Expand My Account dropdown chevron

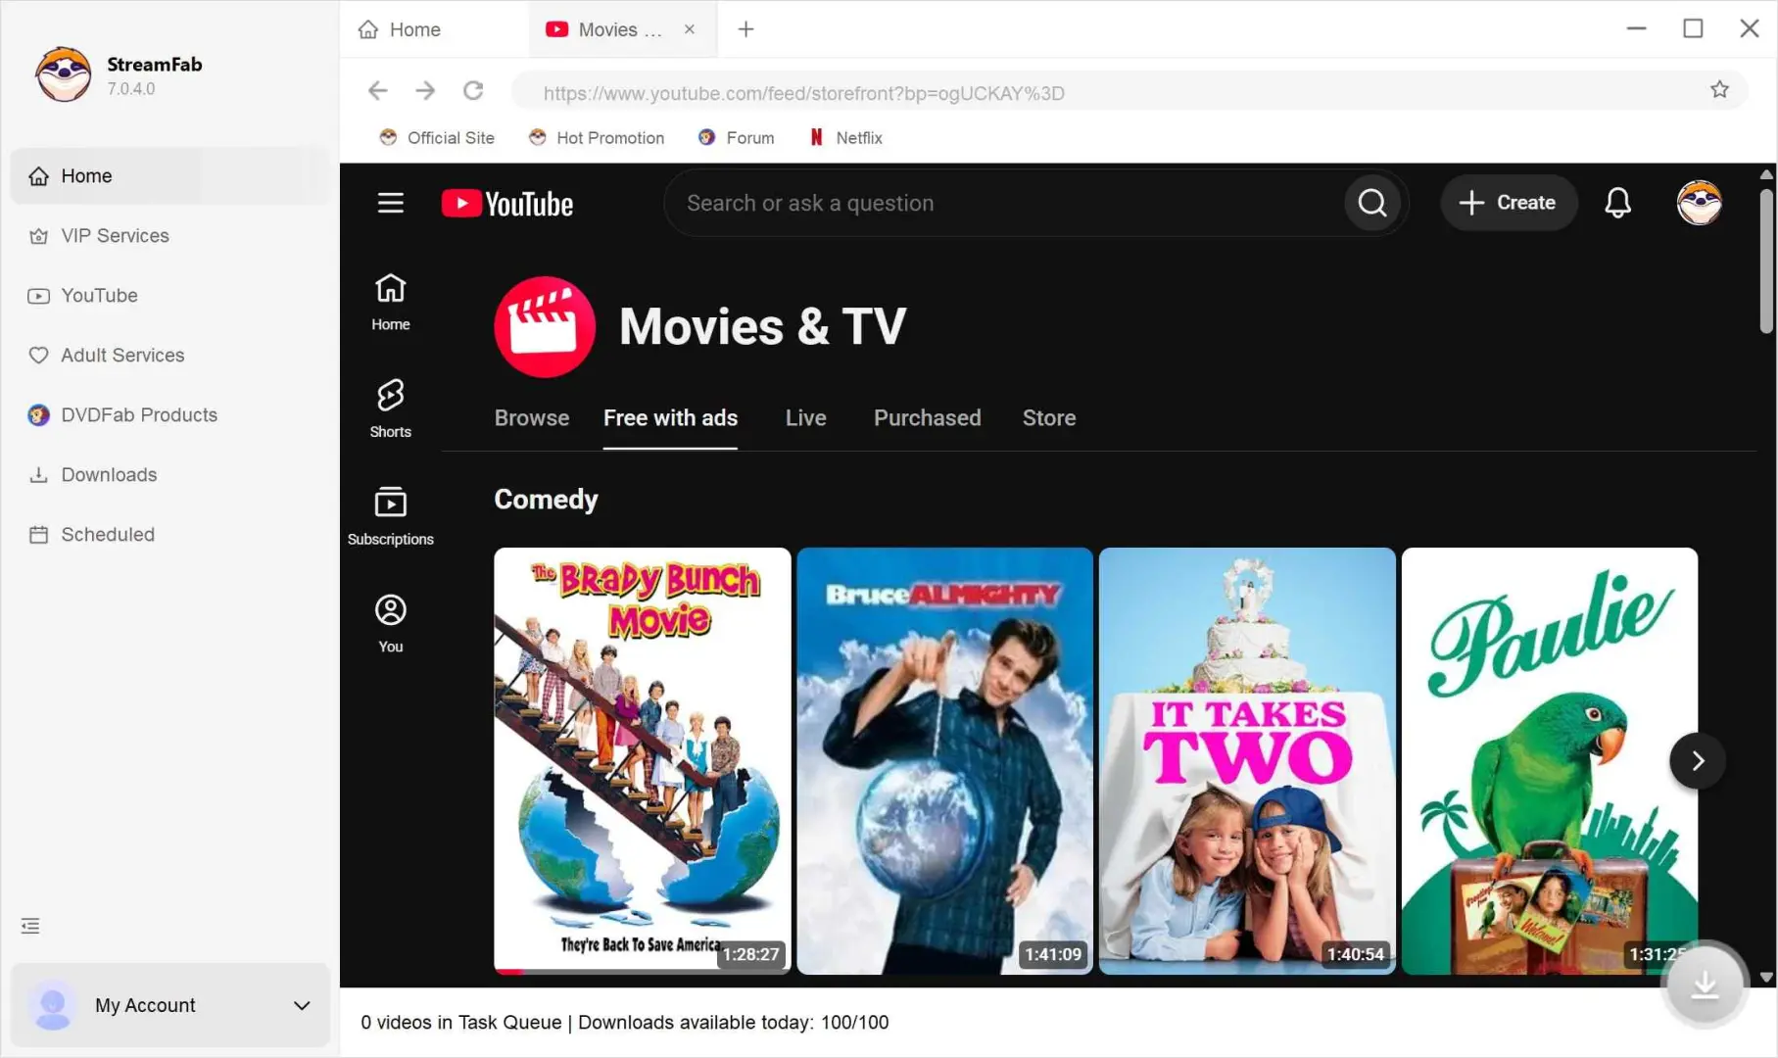302,1005
